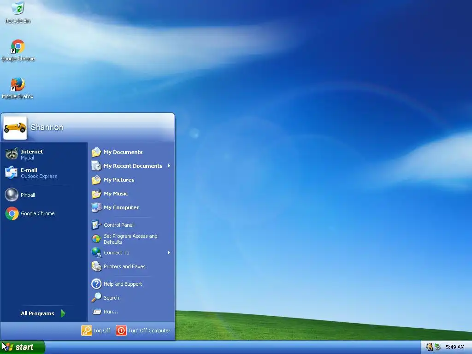472x354 pixels.
Task: Click the My Recent Documents text label
Action: click(x=133, y=166)
